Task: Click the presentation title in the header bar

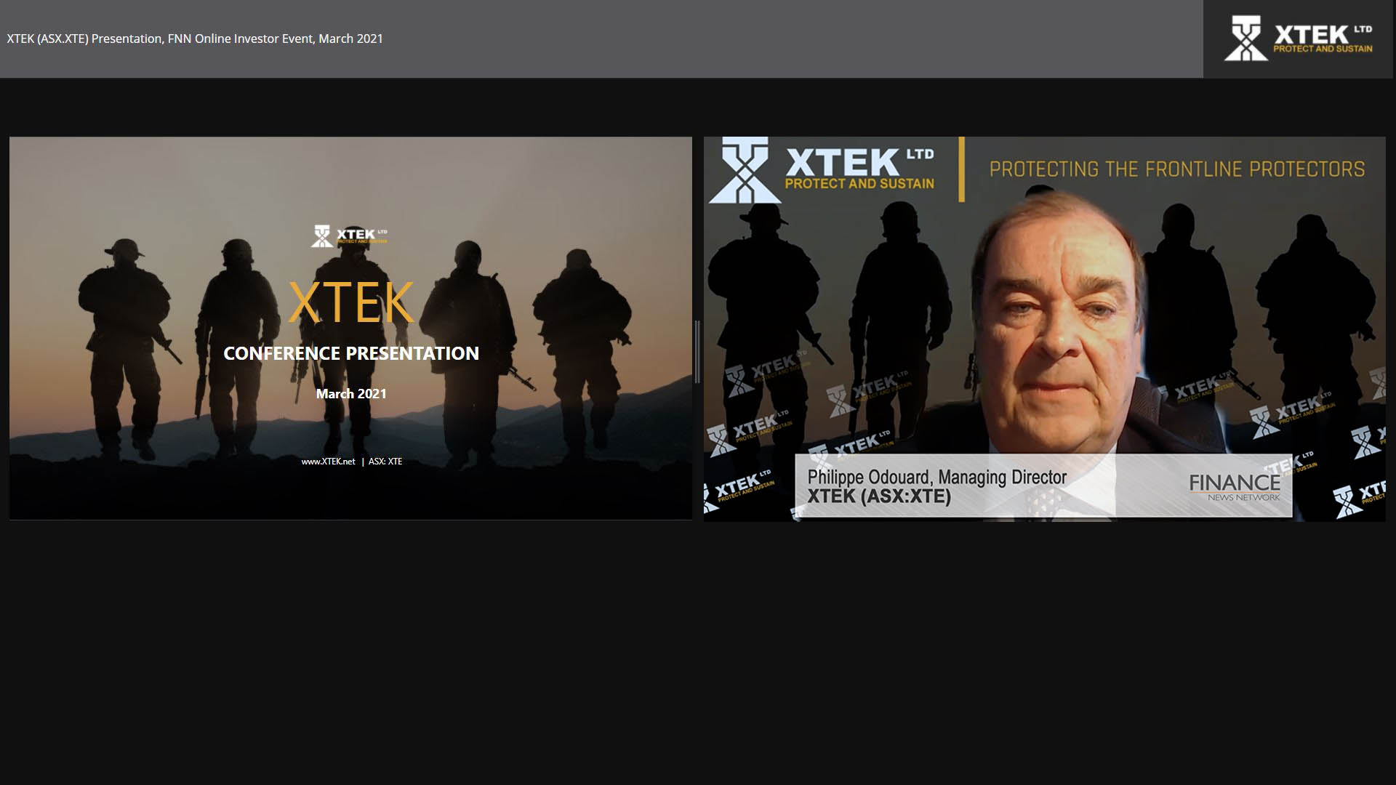Action: [195, 39]
